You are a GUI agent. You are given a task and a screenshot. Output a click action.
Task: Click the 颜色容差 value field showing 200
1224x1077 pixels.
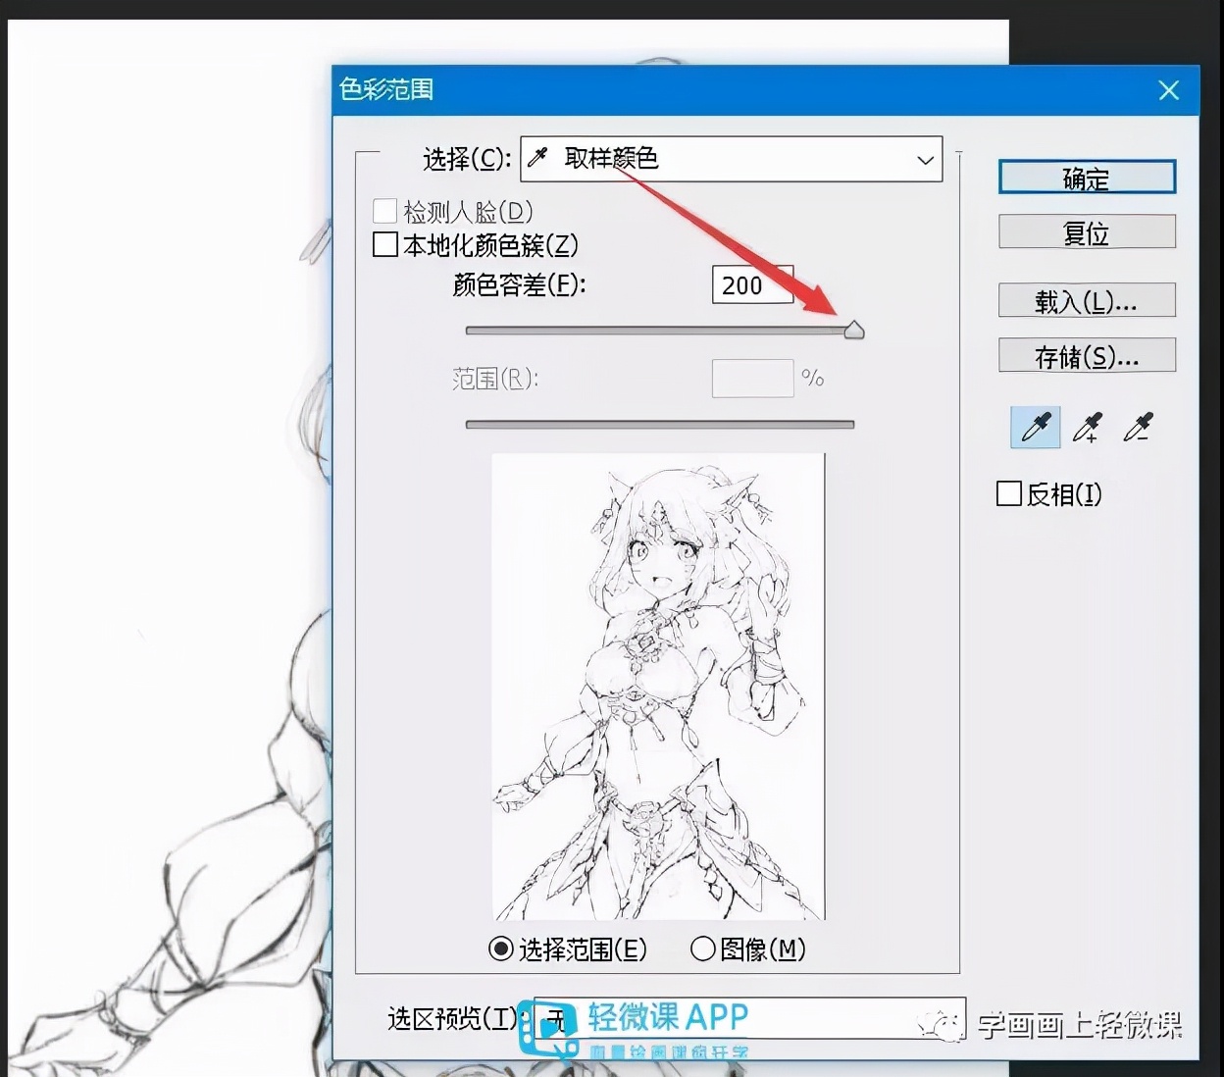click(x=752, y=284)
